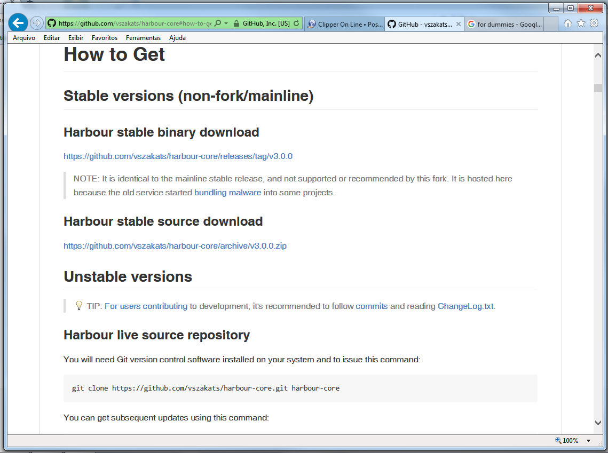Follow the bundling malware link
The height and width of the screenshot is (453, 608).
(x=227, y=193)
